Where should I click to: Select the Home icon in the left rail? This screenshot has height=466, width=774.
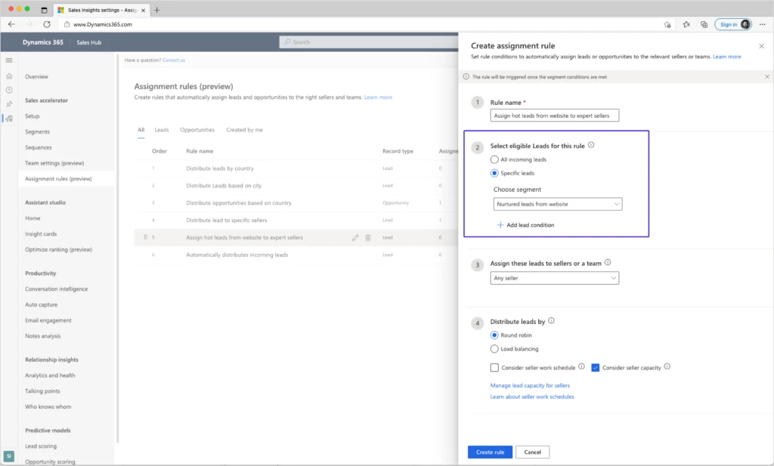[8, 76]
